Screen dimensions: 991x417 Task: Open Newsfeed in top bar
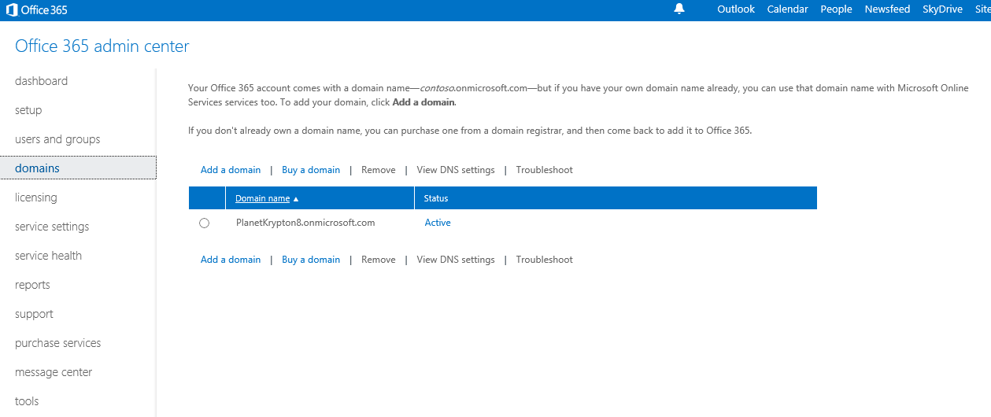[x=887, y=9]
